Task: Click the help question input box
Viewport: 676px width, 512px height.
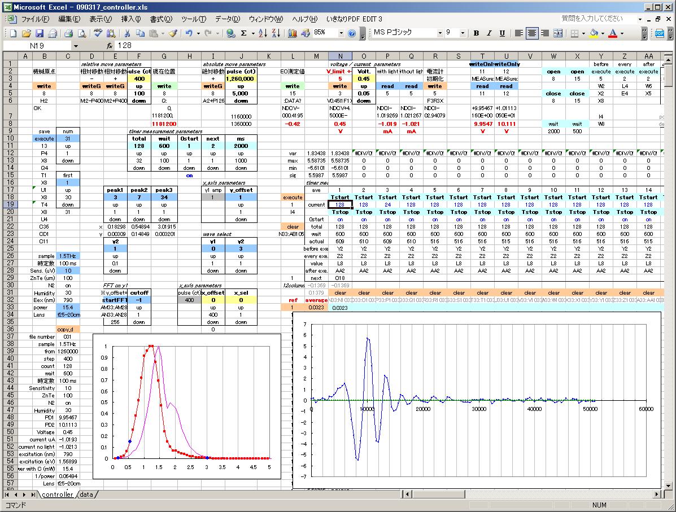Action: click(x=599, y=19)
